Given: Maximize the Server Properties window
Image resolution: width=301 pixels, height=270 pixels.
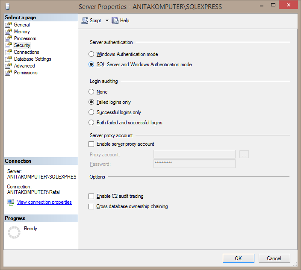Looking at the screenshot, I should pos(273,5).
